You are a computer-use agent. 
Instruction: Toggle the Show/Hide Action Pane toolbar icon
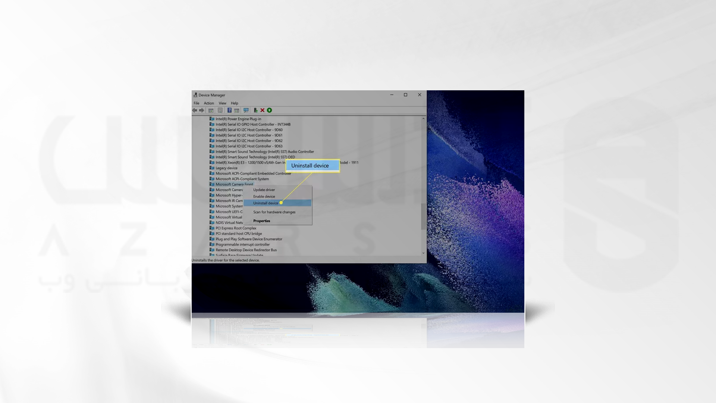[x=236, y=110]
